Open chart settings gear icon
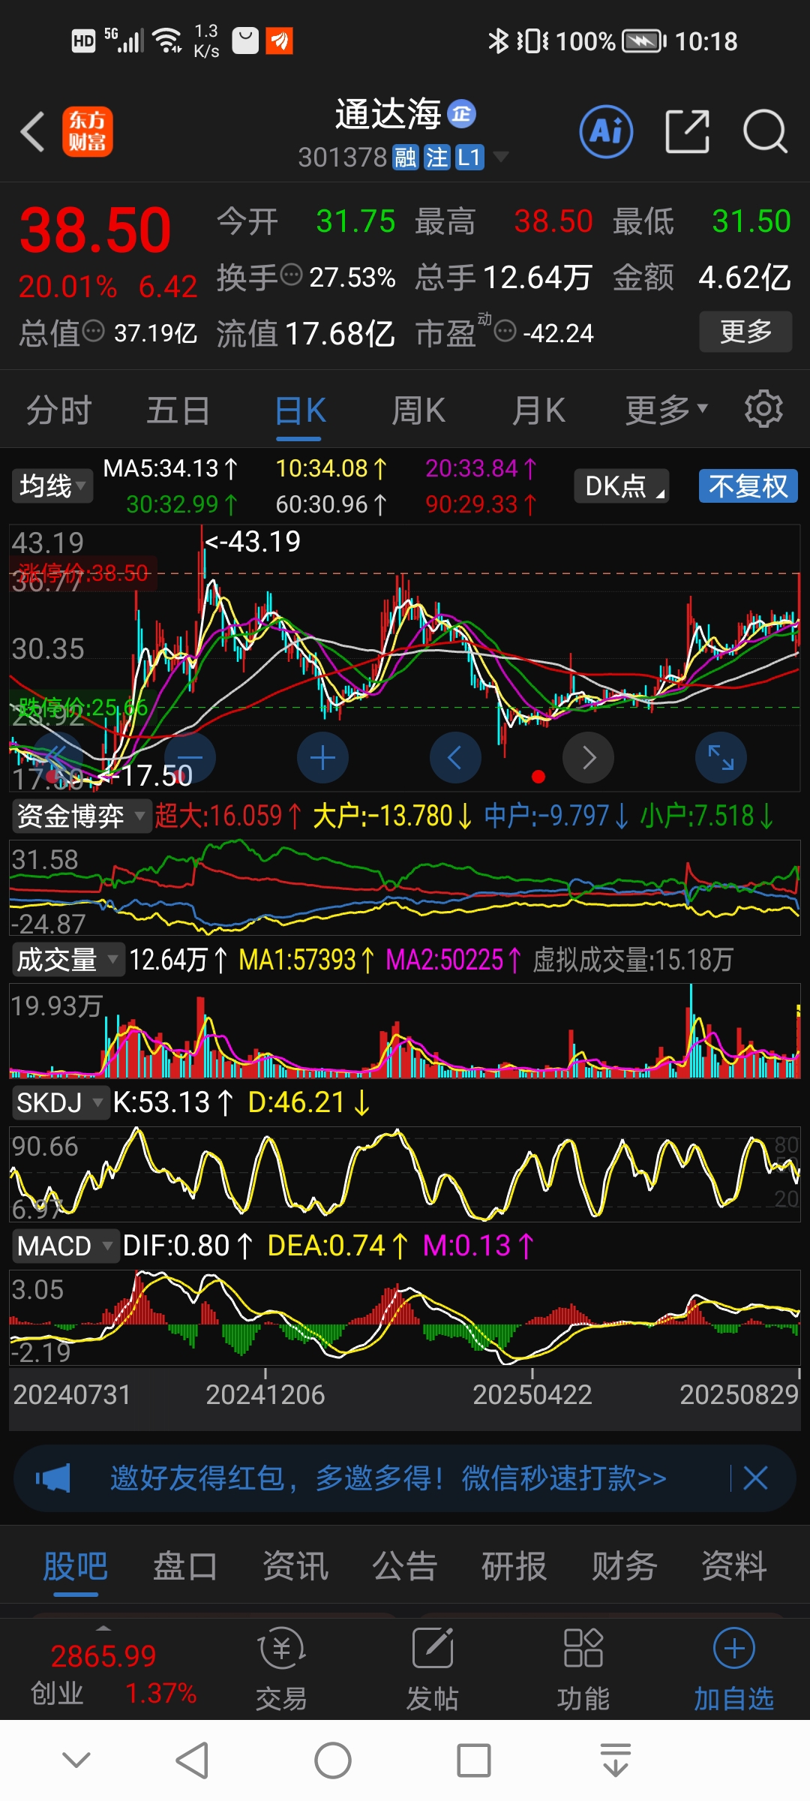The image size is (810, 1801). click(x=763, y=409)
